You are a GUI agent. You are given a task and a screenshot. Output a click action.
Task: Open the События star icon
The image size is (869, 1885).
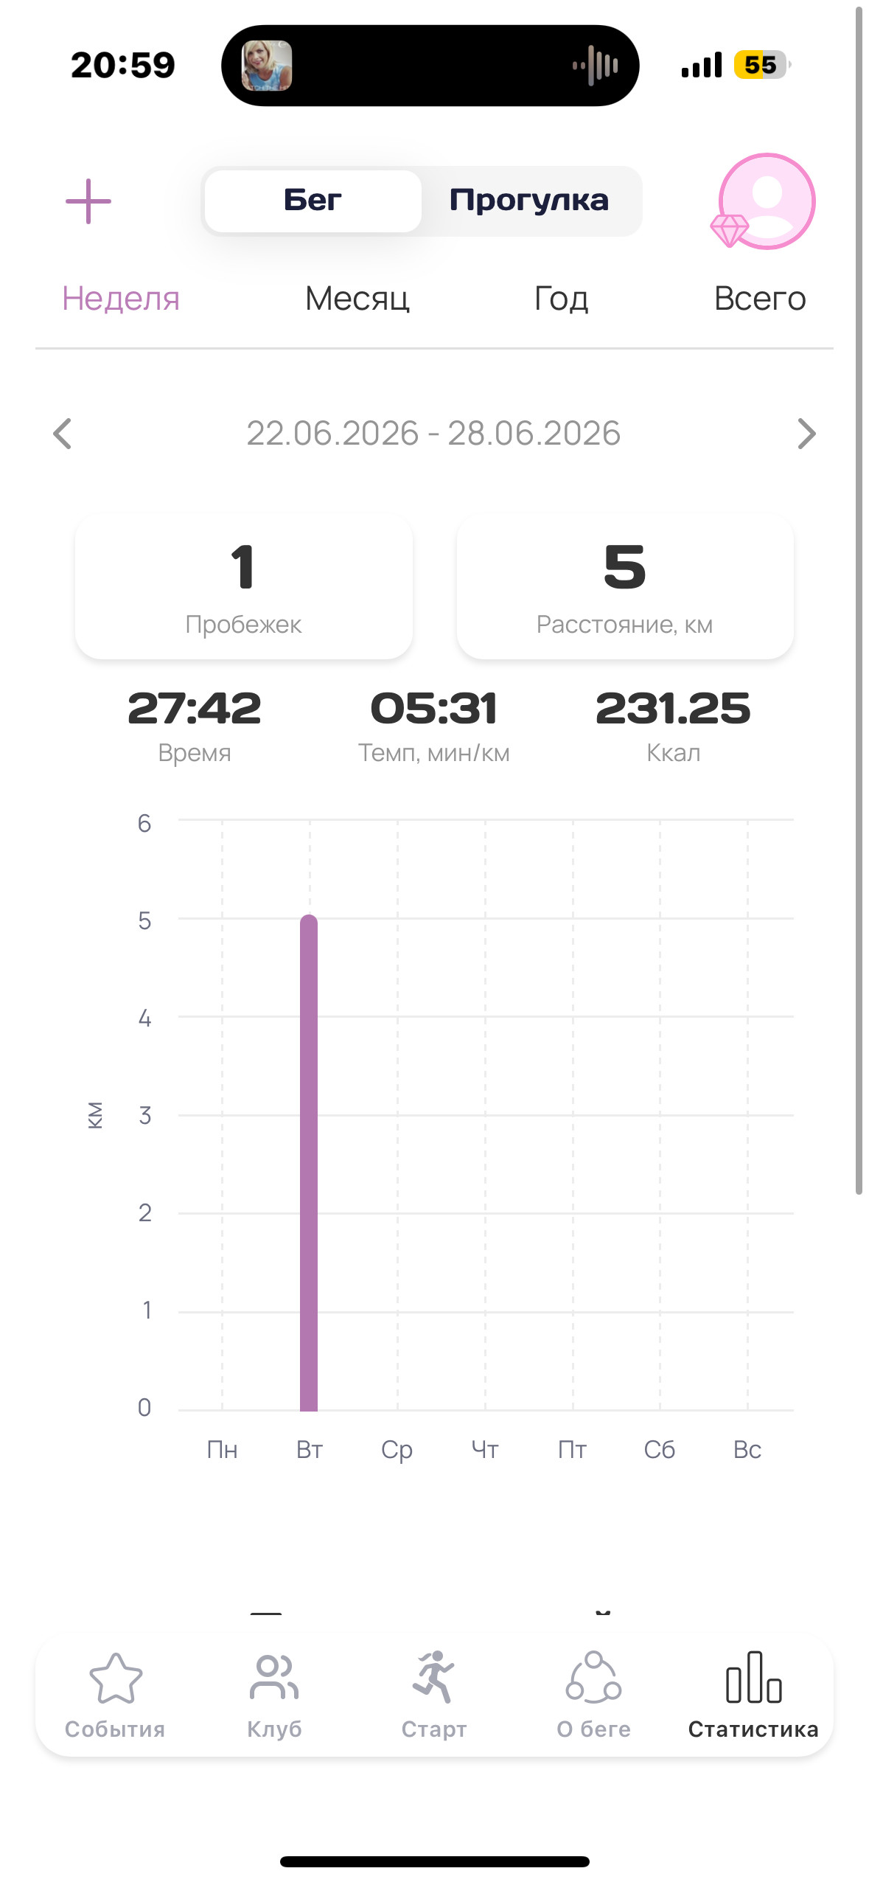tap(116, 1678)
